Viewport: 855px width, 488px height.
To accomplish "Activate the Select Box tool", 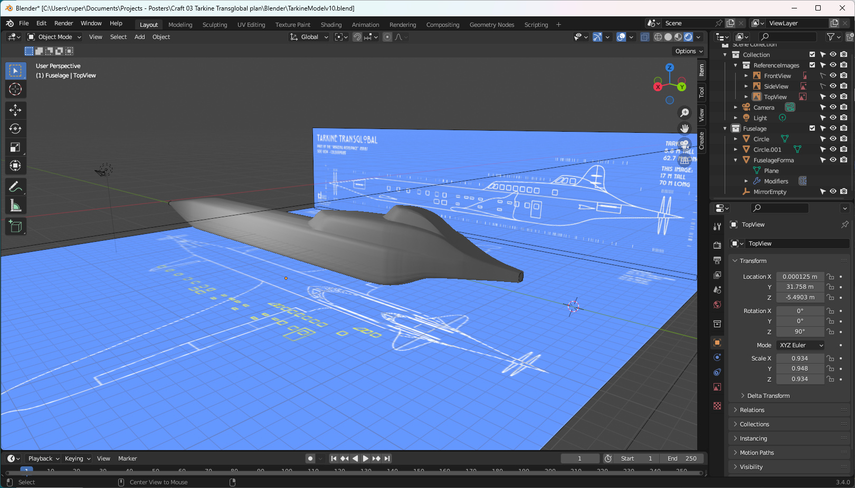I will [x=15, y=70].
